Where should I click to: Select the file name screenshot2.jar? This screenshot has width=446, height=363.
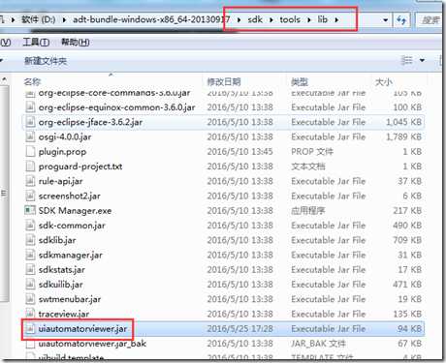click(x=69, y=196)
